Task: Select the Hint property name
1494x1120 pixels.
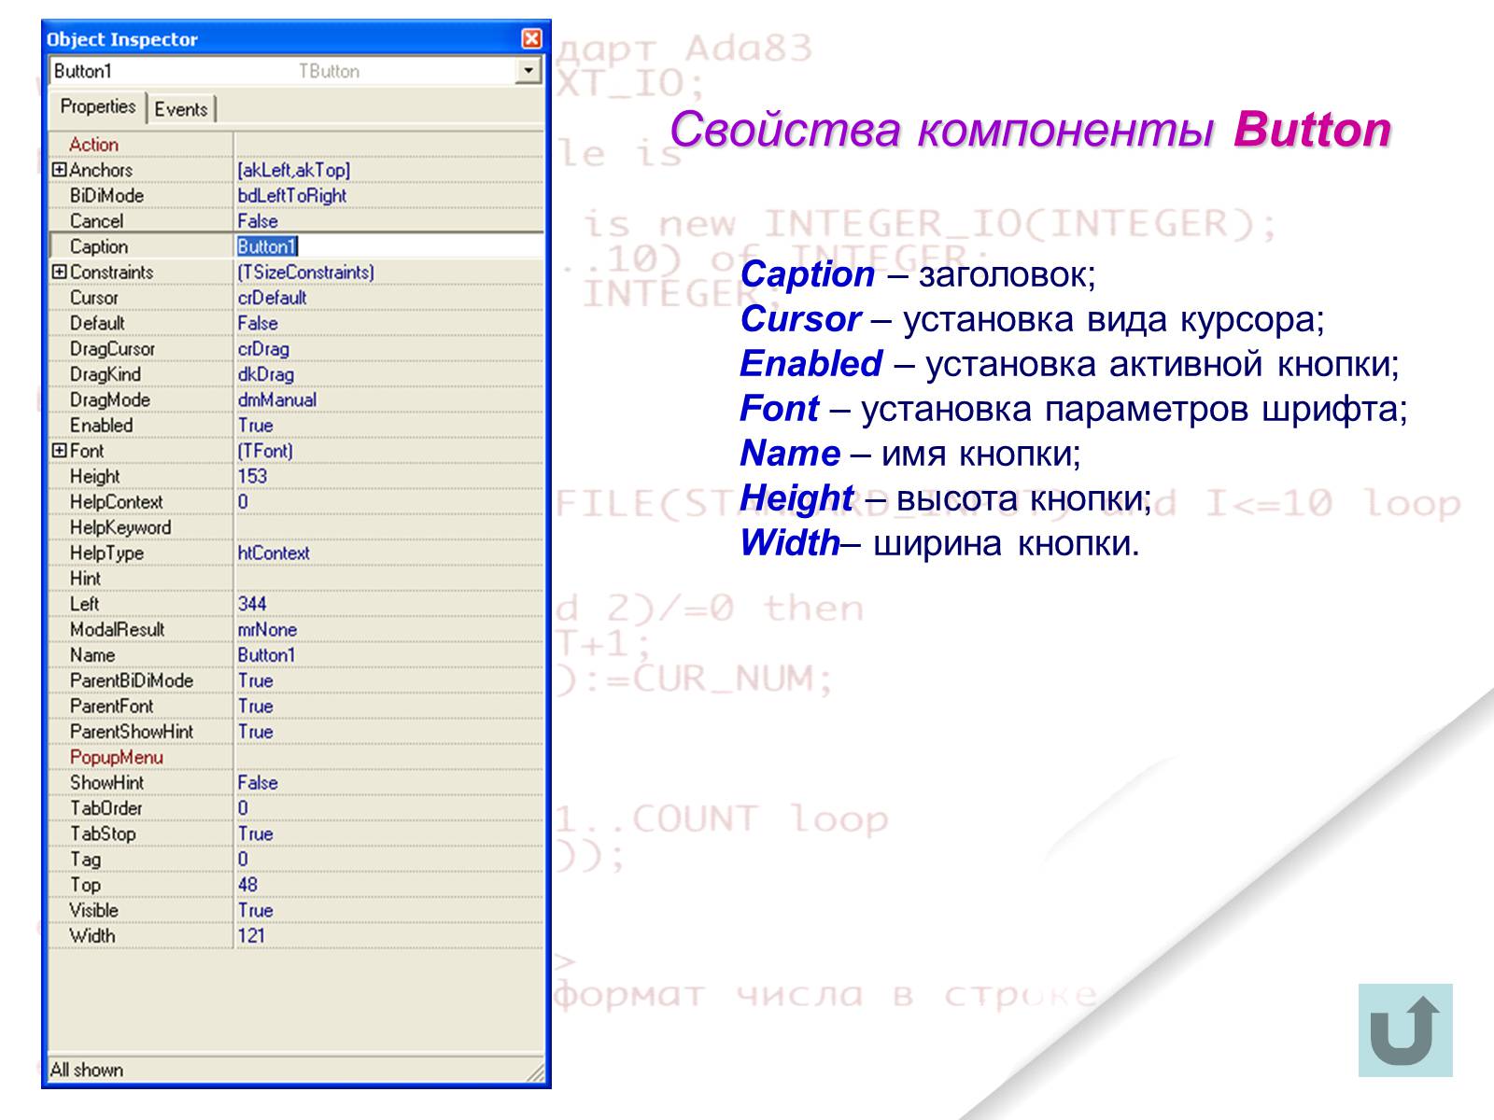Action: click(85, 578)
